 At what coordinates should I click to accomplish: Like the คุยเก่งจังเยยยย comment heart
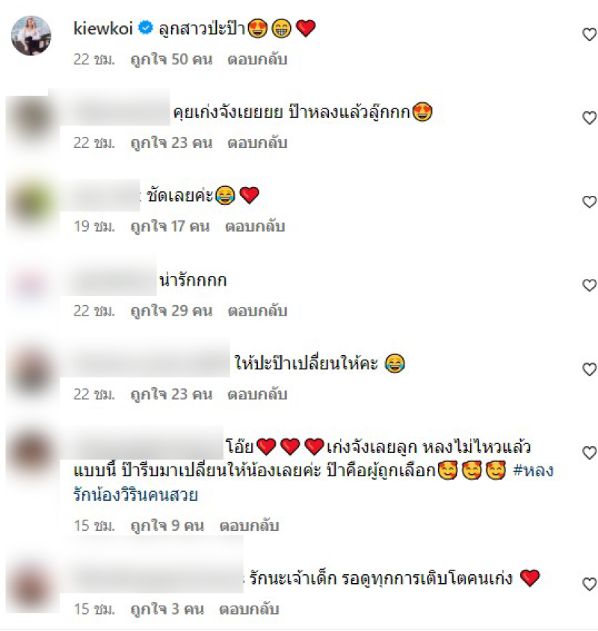tap(589, 118)
